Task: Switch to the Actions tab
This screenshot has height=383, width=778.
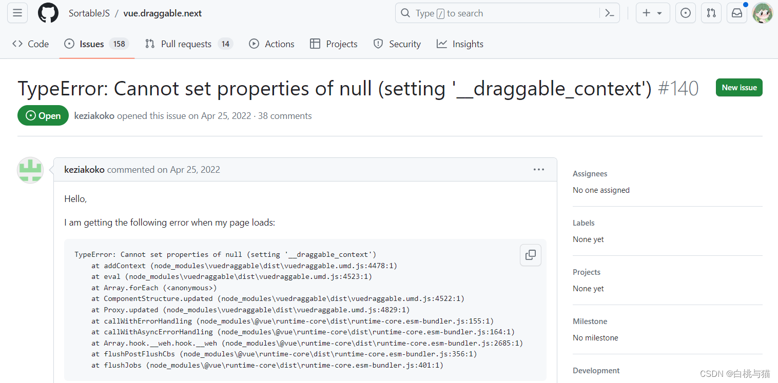Action: (x=271, y=44)
